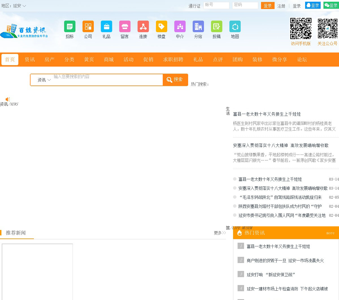The image size is (339, 300).
Task: Open the 资讯 search category dropdown
Action: tap(44, 80)
